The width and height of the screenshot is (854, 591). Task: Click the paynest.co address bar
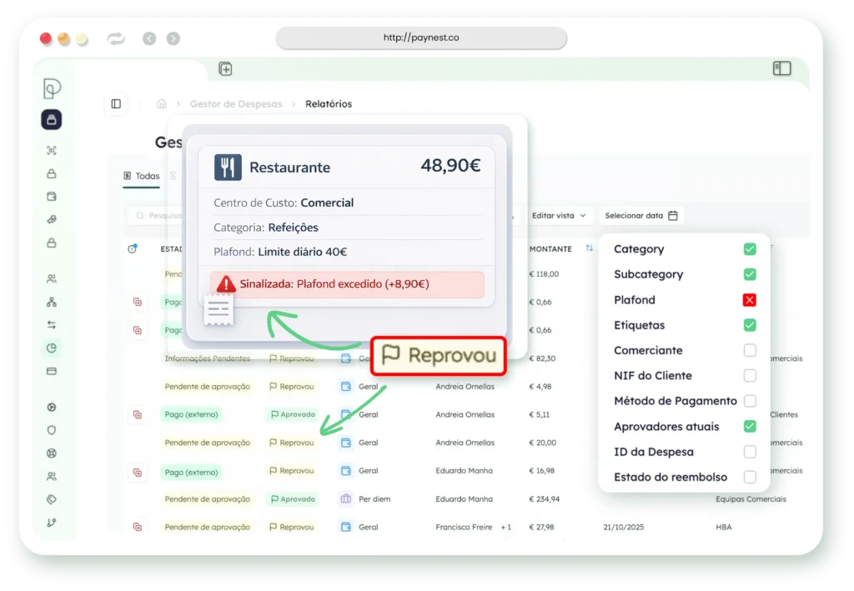(x=421, y=38)
